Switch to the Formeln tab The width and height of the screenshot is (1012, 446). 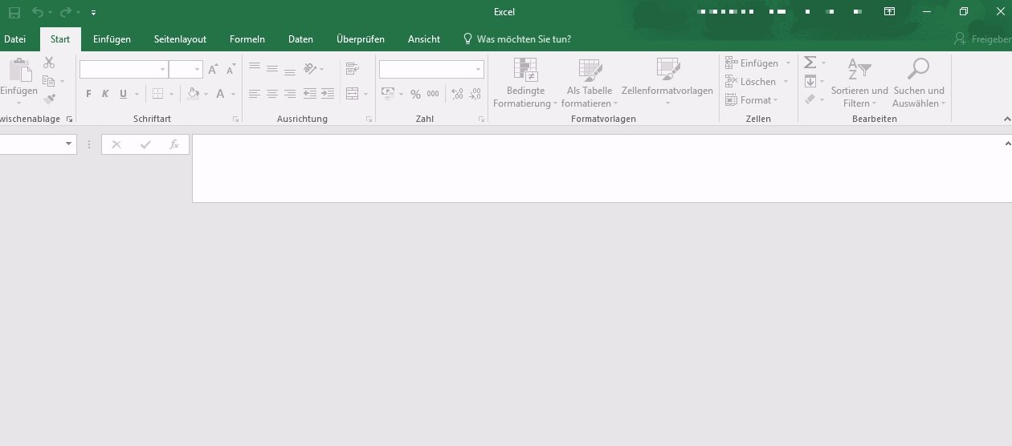(247, 39)
